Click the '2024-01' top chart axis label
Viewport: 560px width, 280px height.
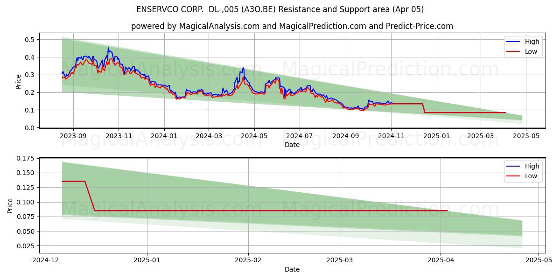pos(164,136)
